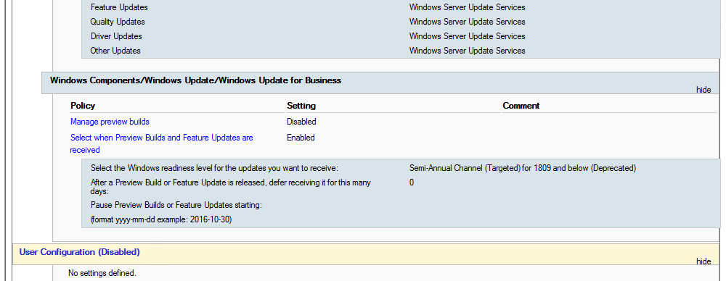Screen dimensions: 726x281
Task: Click Windows Server Update Services value for Other Updates
Action: (x=467, y=51)
